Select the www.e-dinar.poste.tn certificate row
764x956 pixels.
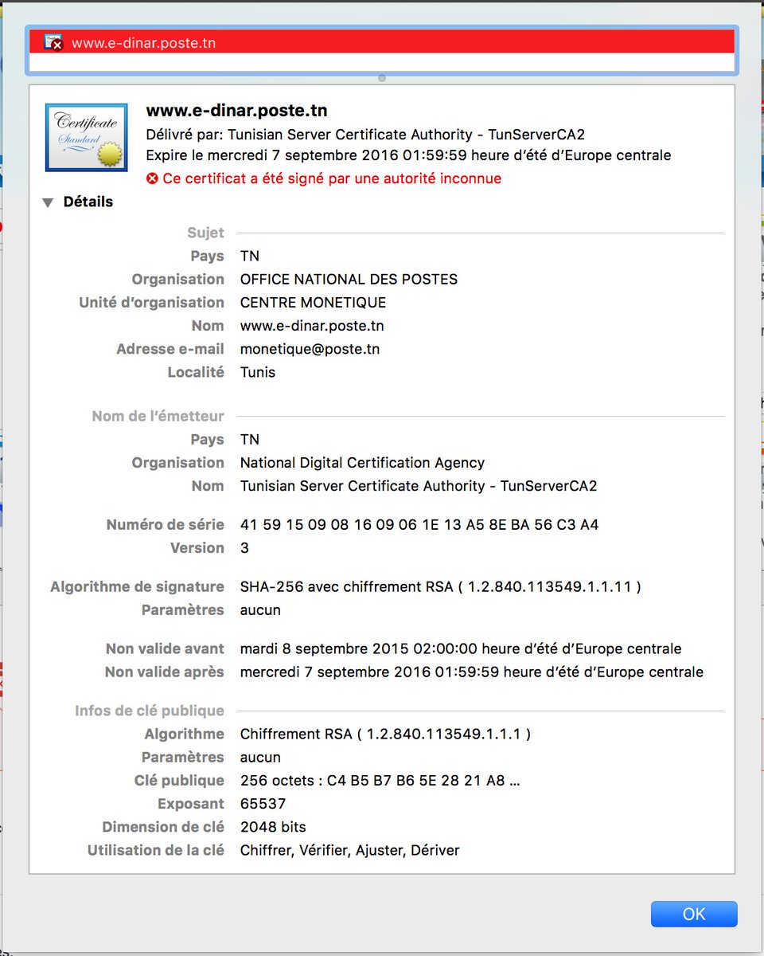pyautogui.click(x=382, y=43)
